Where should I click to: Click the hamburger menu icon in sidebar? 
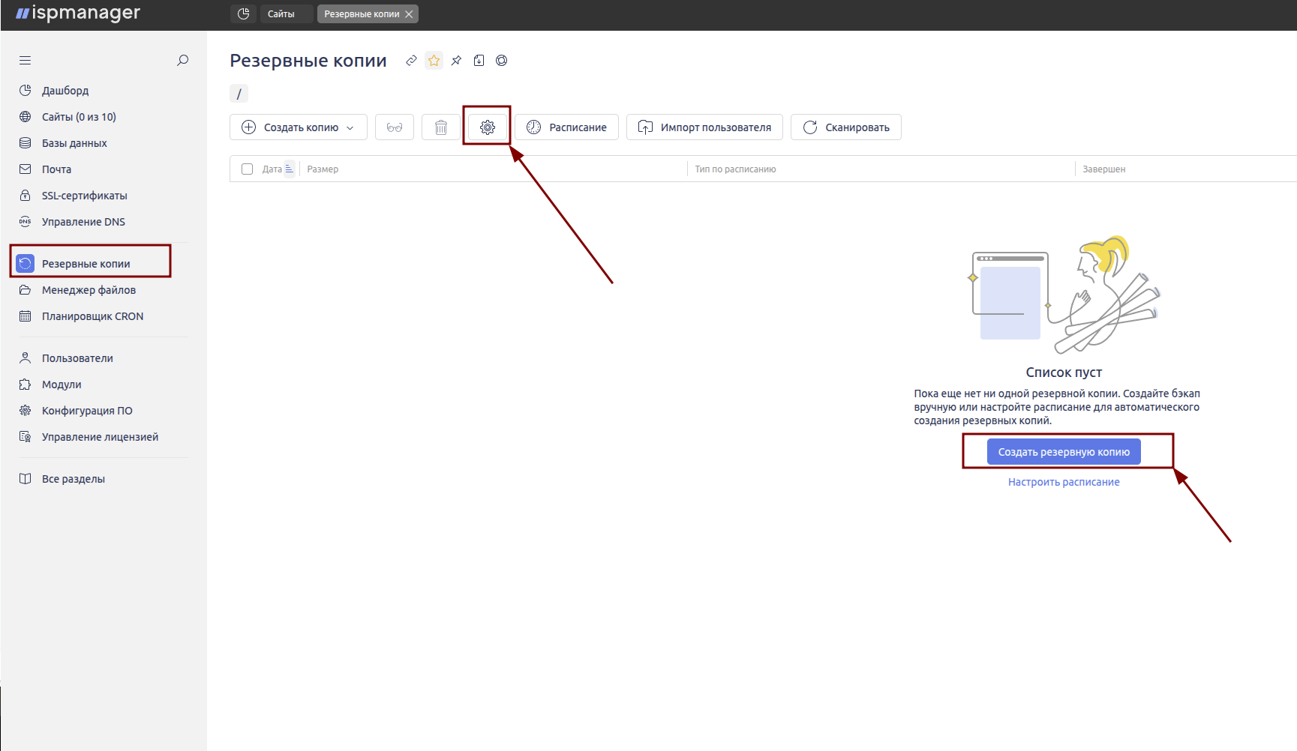(x=25, y=60)
